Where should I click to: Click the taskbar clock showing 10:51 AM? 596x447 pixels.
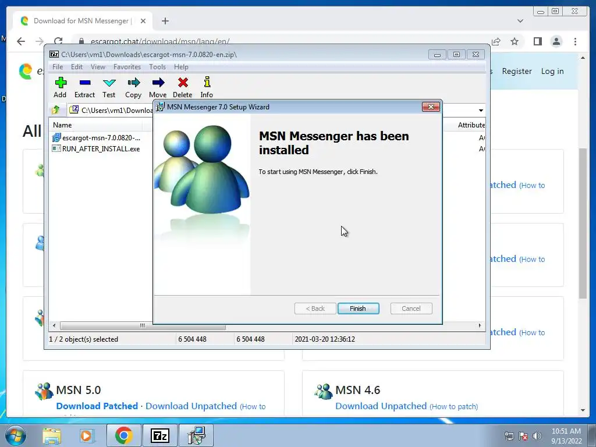point(566,436)
